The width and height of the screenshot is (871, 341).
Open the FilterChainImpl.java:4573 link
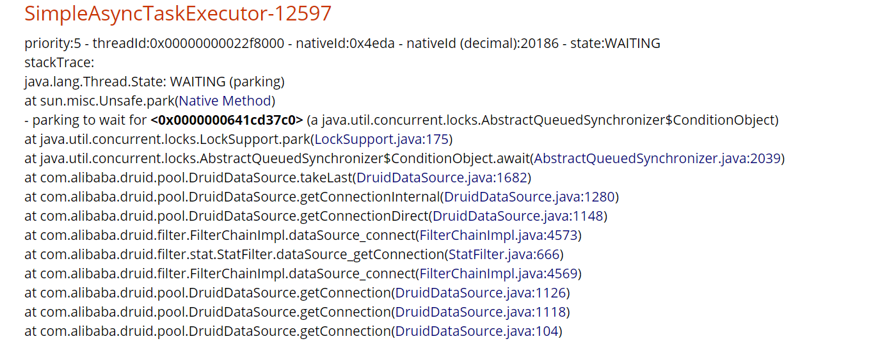pyautogui.click(x=499, y=235)
